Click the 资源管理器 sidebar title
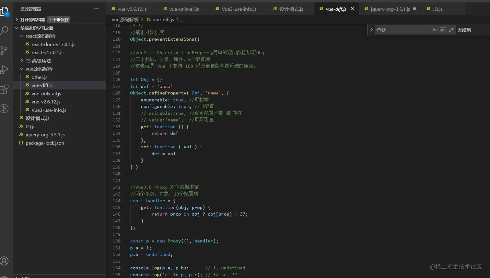Image resolution: width=490 pixels, height=278 pixels. pos(31,9)
